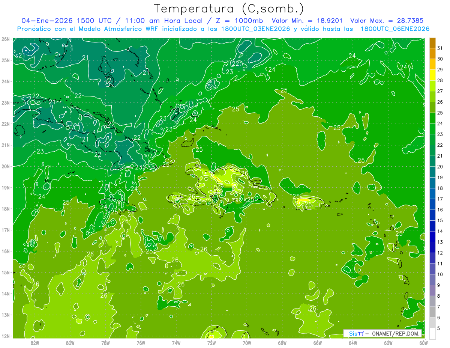Screen dimensions: 450x348
Task: Pick blue swatch between 16 and 17
Action: [432, 204]
